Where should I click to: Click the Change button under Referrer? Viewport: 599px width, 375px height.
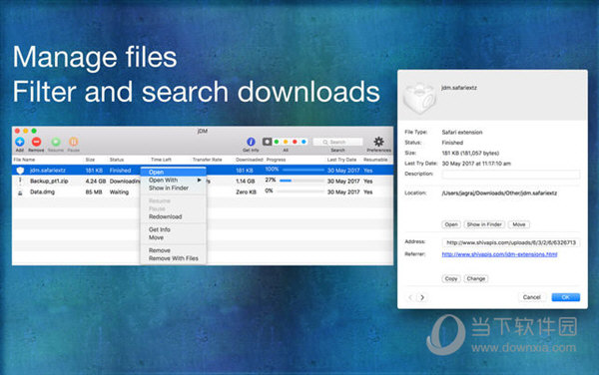[475, 279]
